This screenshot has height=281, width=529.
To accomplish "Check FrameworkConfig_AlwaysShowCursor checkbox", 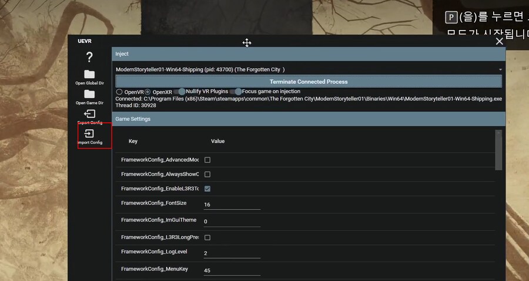I will (x=207, y=175).
